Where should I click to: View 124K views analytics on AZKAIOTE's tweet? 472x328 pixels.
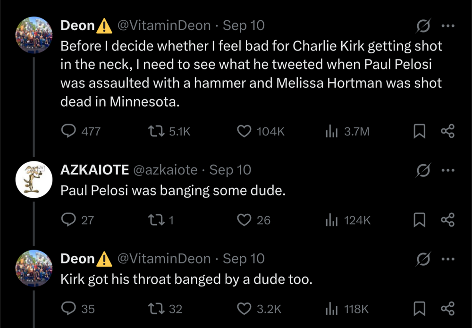332,219
